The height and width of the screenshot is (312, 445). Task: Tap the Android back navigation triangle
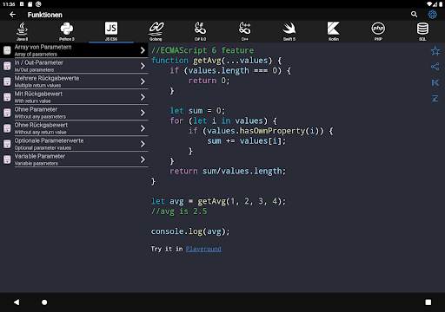(x=17, y=302)
